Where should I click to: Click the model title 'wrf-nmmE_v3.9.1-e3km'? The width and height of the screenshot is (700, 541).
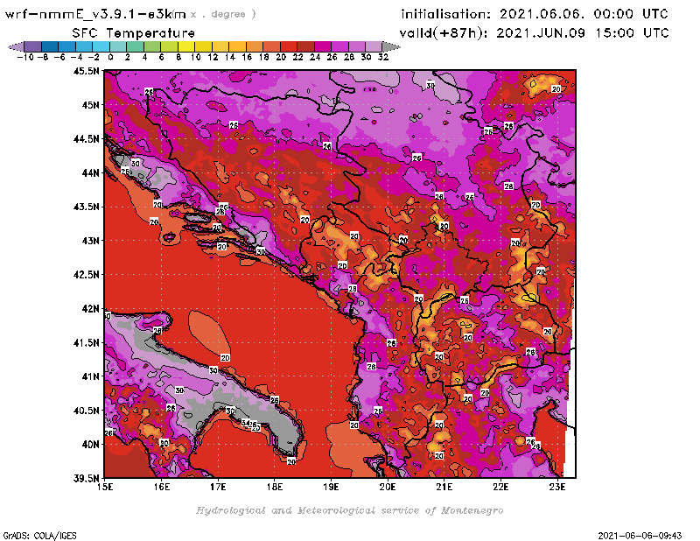[x=95, y=14]
